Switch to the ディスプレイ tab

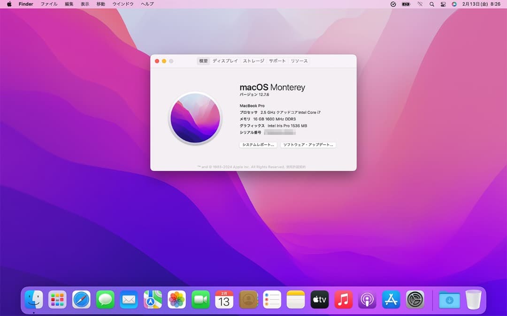pyautogui.click(x=225, y=61)
